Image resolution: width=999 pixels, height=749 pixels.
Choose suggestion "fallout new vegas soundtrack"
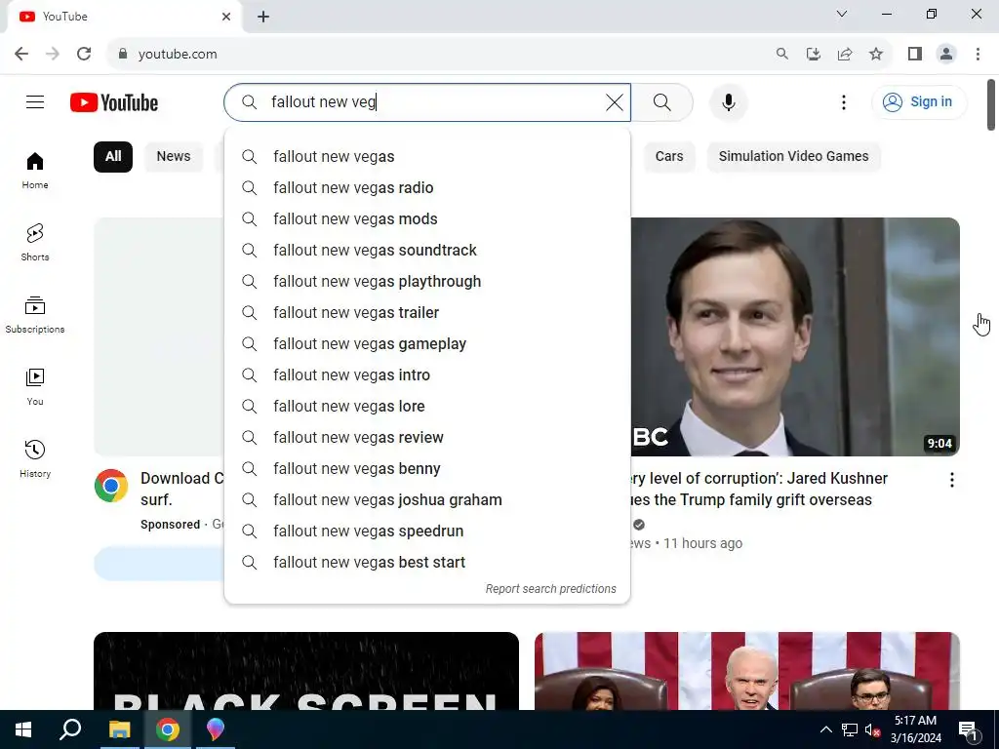click(427, 251)
